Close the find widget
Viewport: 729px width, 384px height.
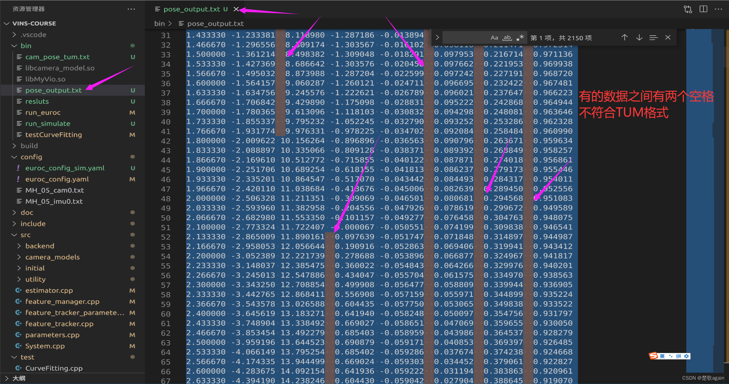click(668, 37)
